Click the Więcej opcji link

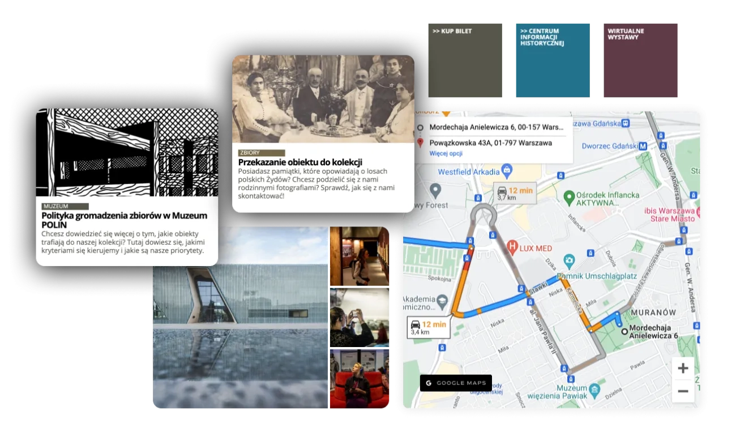click(x=446, y=153)
